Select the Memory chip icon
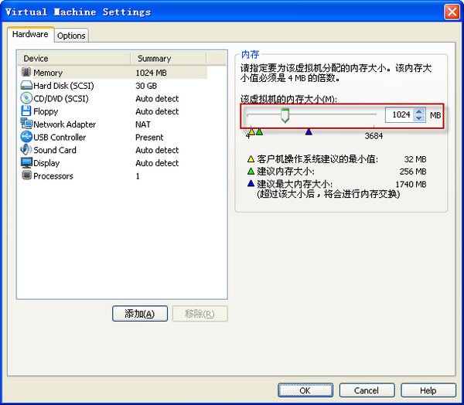The height and width of the screenshot is (405, 464). tap(26, 72)
